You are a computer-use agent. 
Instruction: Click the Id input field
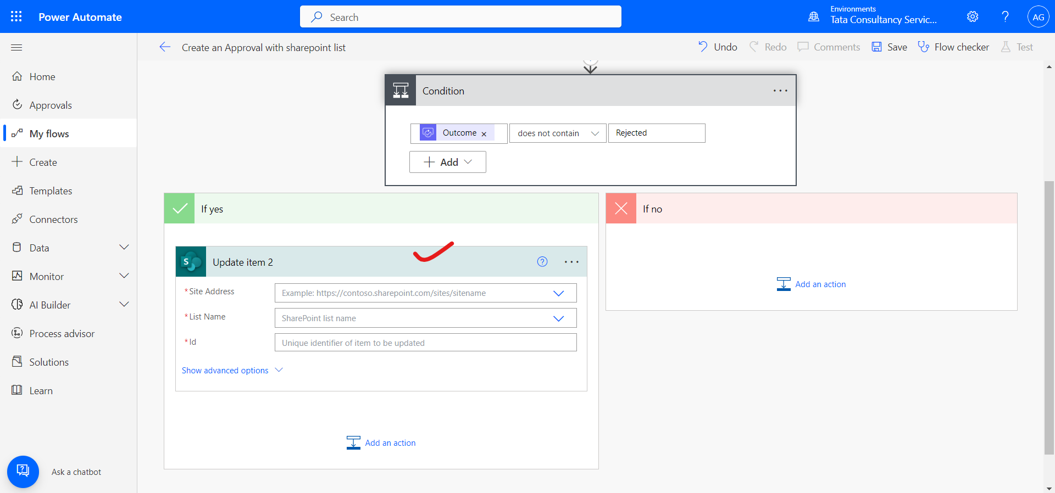425,343
